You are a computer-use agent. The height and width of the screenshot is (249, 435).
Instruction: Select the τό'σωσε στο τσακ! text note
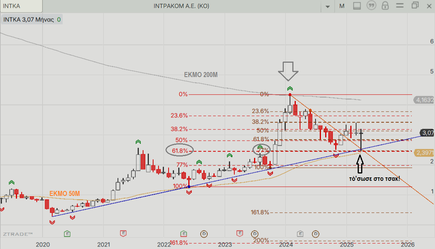[x=375, y=179]
